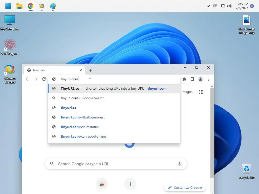The height and width of the screenshot is (194, 259).
Task: Open a new Chrome tab with plus
Action: (x=90, y=70)
